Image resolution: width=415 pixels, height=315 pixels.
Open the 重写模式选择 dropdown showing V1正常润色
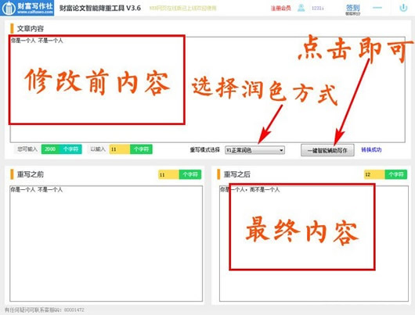(254, 150)
